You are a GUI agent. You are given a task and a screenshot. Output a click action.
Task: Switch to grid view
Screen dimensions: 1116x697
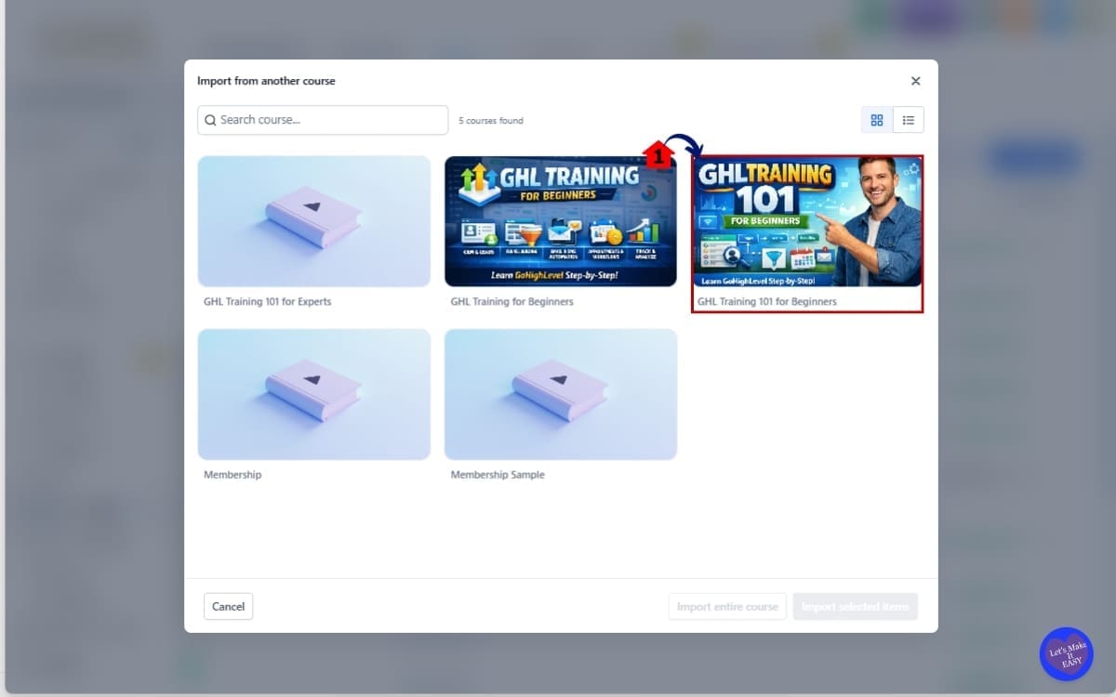point(877,120)
